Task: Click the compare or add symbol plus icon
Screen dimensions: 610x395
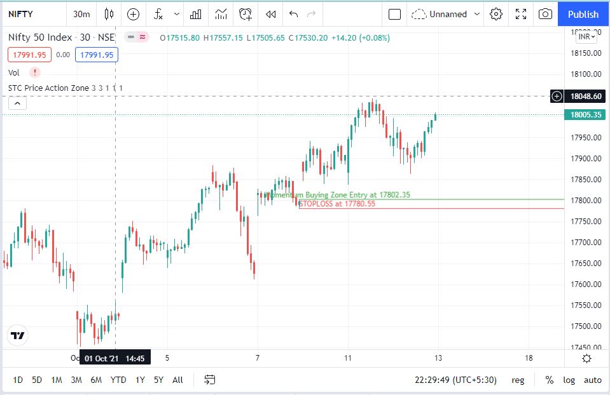Action: click(x=133, y=14)
